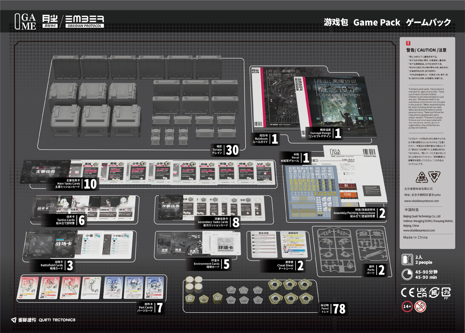
Task: Click the Concept Design count label
Action: click(325, 134)
